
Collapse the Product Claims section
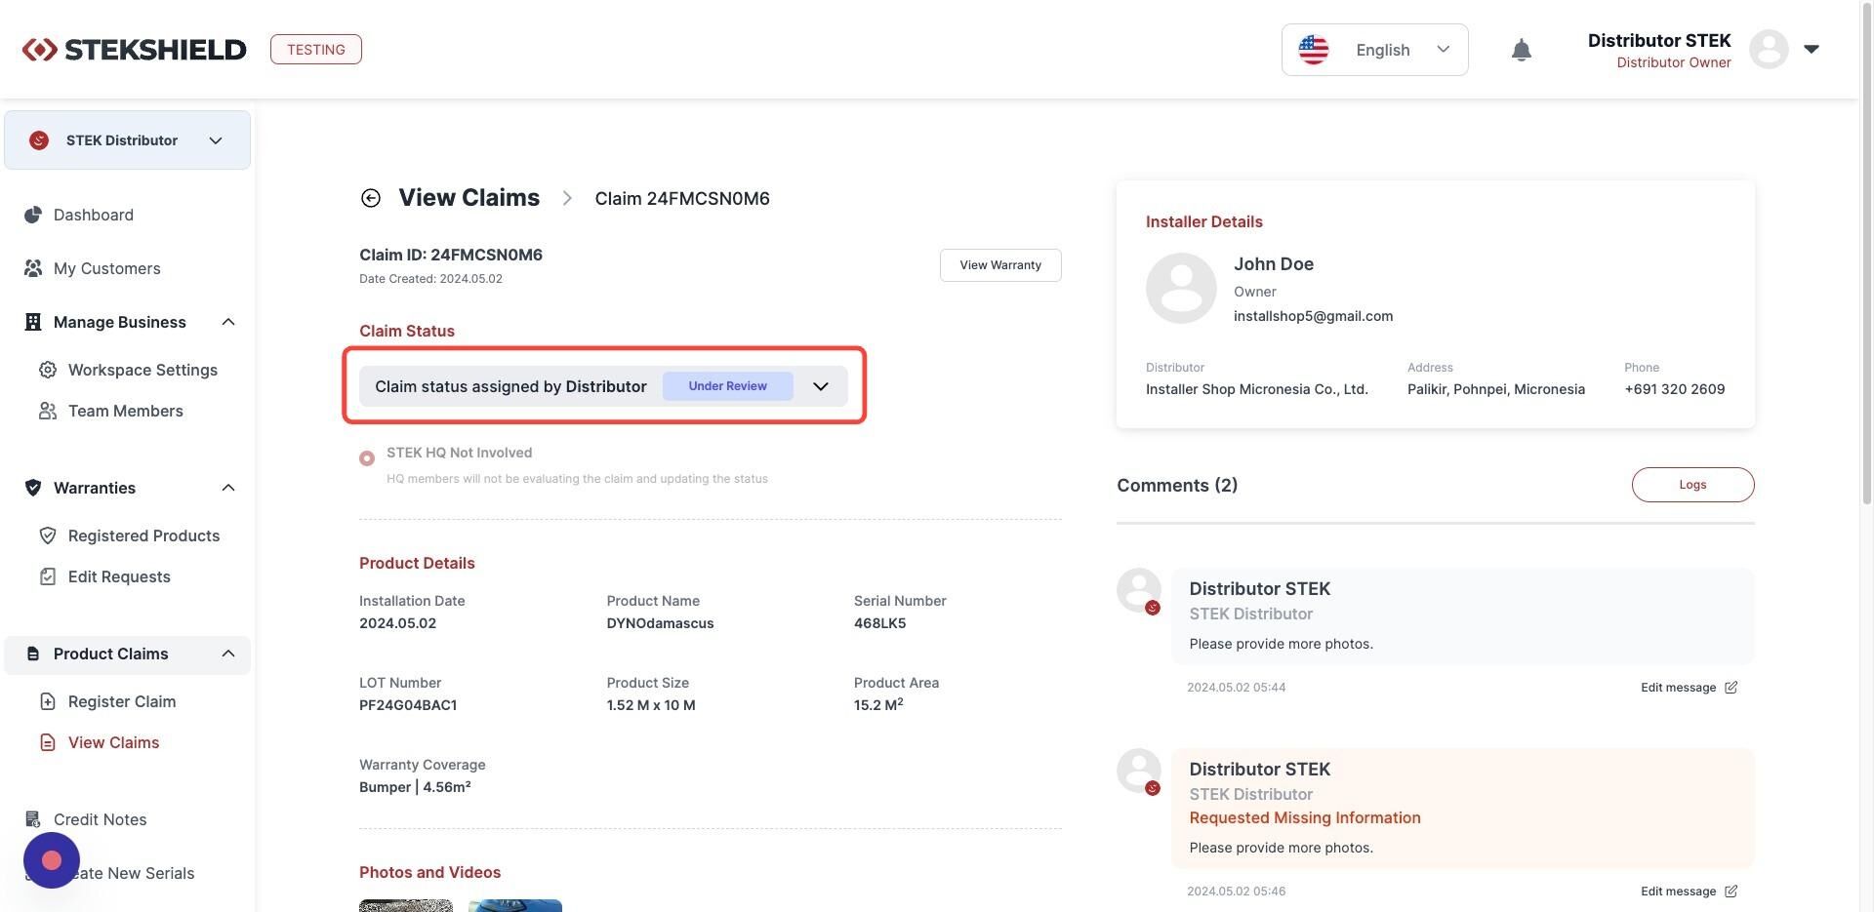(x=228, y=654)
